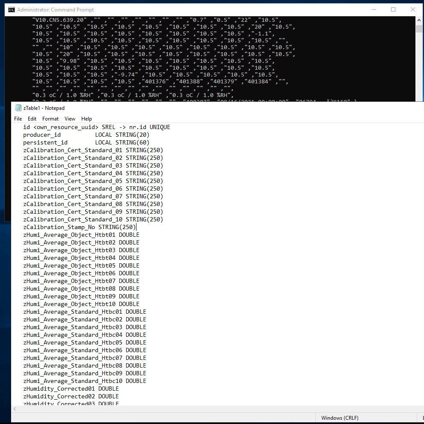The height and width of the screenshot is (424, 424).
Task: Open the Format menu in Notepad
Action: (x=50, y=118)
